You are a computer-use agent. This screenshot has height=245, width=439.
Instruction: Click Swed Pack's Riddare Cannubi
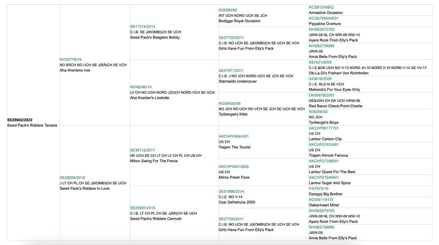[x=155, y=218]
